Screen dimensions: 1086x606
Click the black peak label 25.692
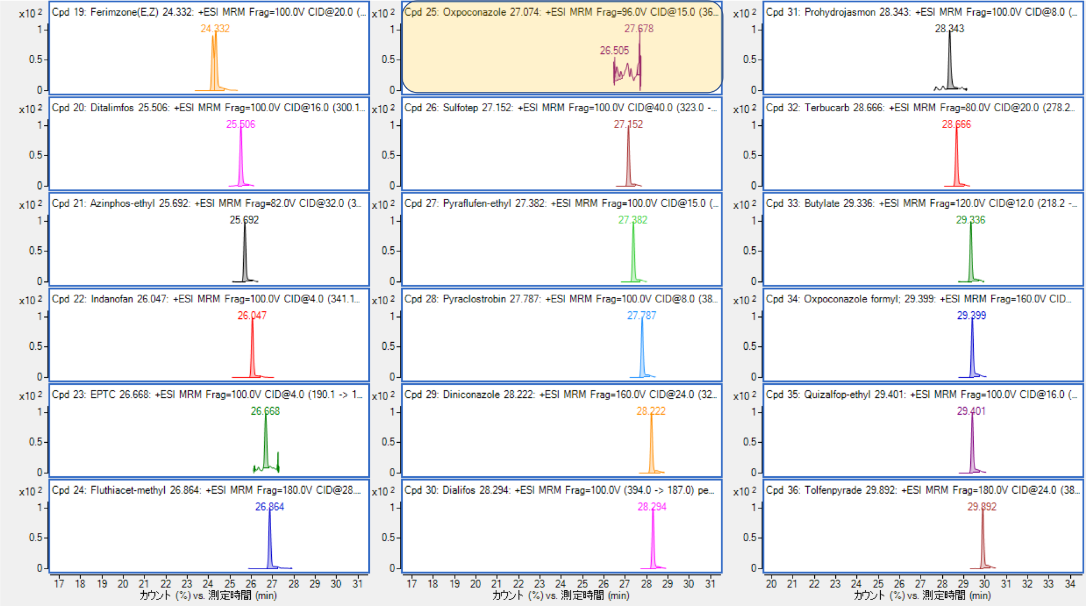244,220
